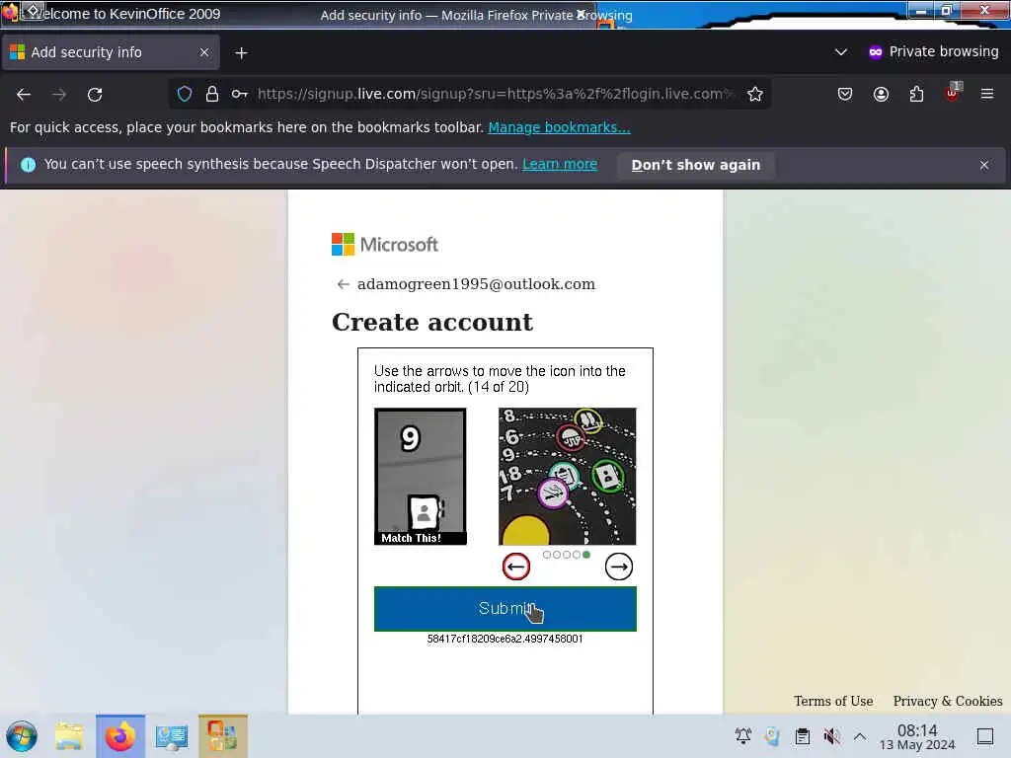Open Firefox account menu
This screenshot has width=1011, height=758.
(881, 94)
